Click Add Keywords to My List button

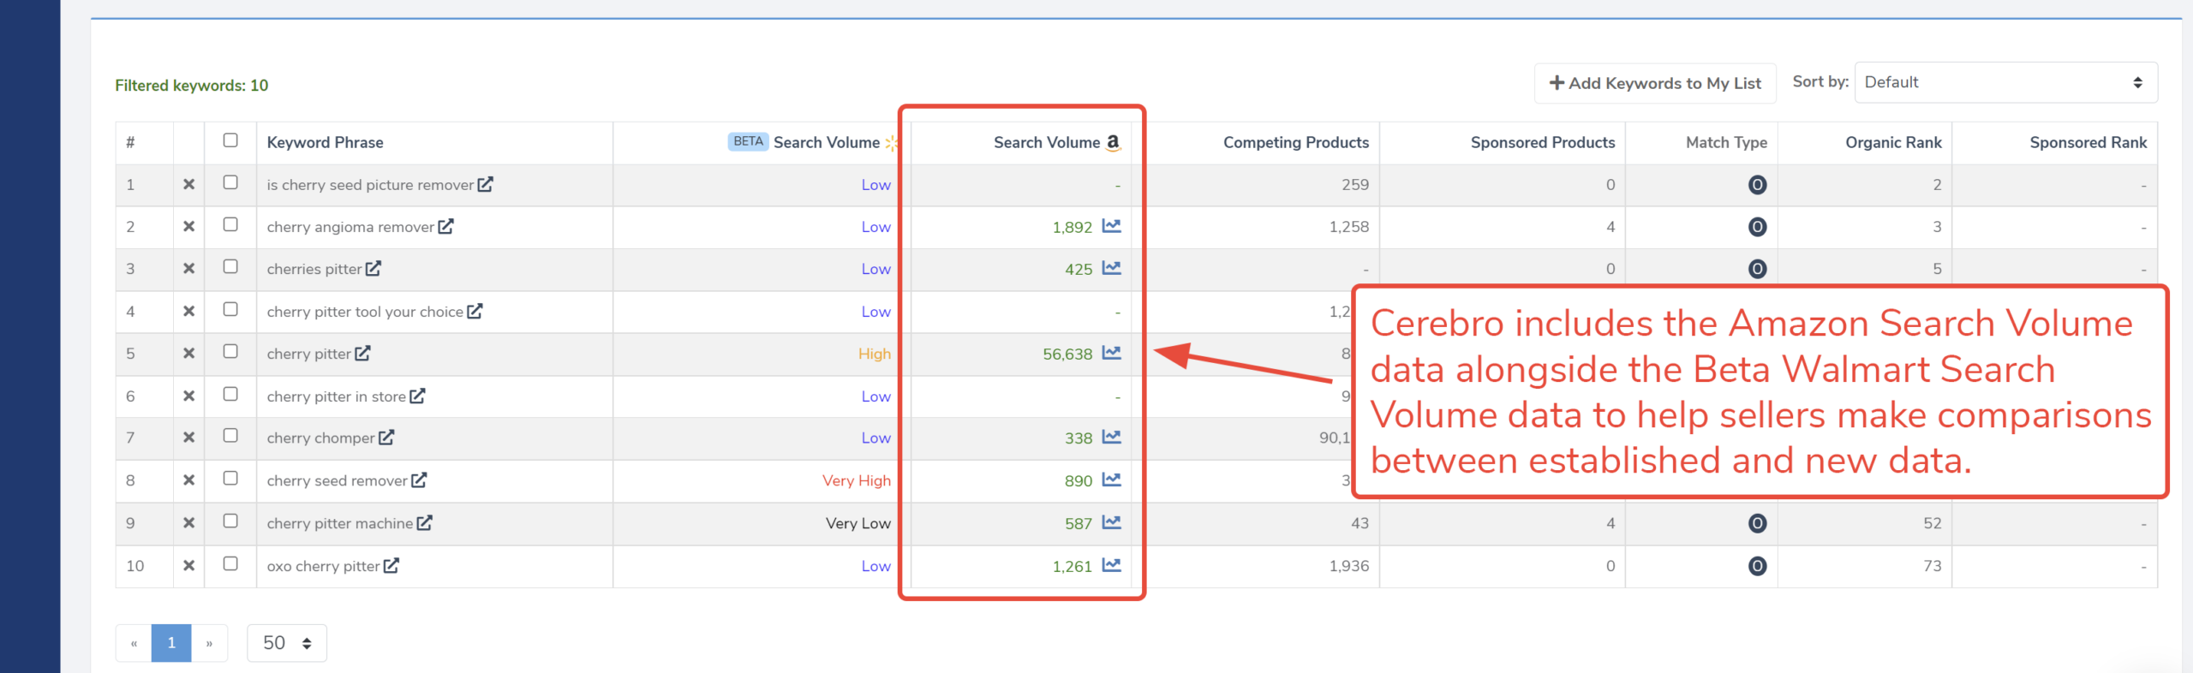click(x=1654, y=83)
